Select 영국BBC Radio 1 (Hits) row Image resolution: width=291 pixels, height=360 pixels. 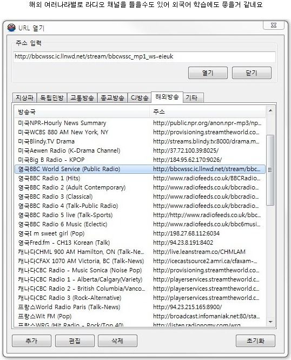click(140, 178)
